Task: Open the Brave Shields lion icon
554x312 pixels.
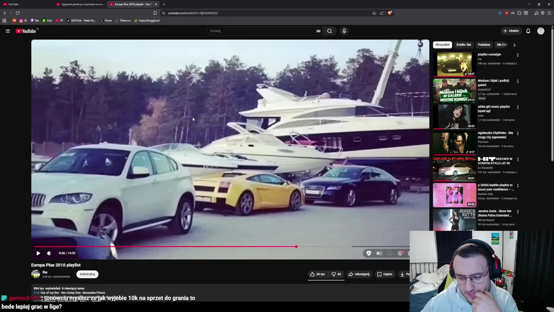Action: coord(390,13)
